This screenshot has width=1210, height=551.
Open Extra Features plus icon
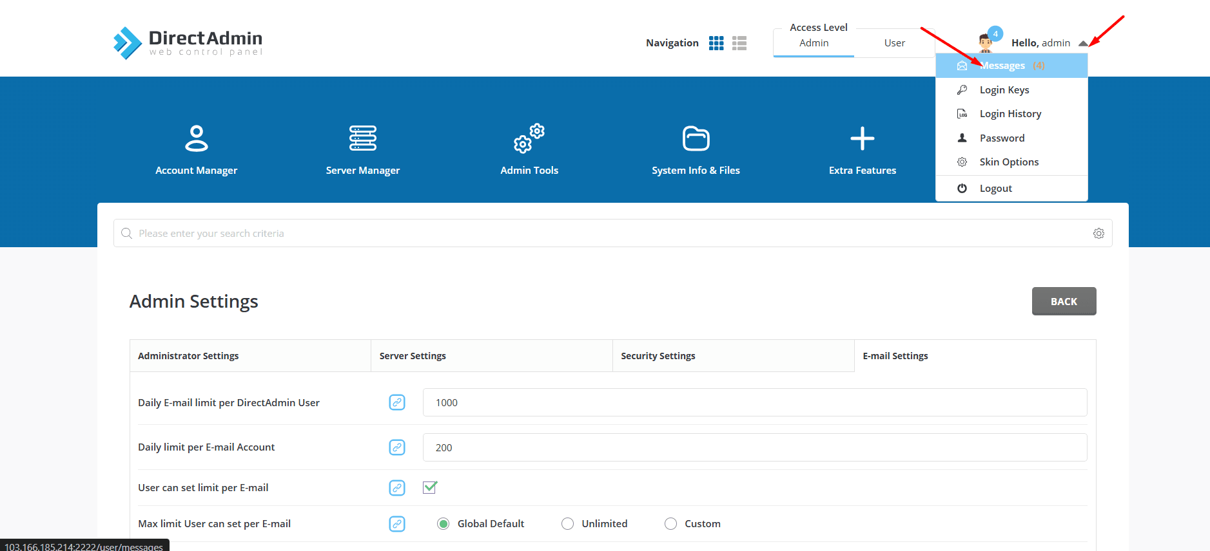coord(862,138)
